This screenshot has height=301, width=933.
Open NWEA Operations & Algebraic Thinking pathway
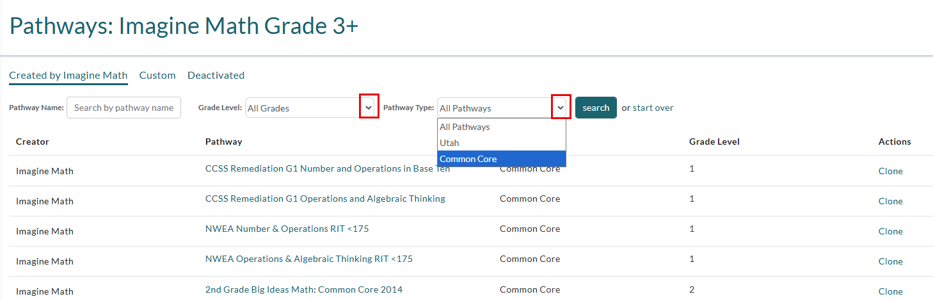[x=309, y=259]
